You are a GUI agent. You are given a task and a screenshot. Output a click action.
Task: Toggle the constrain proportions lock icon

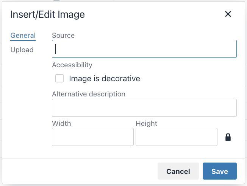[x=228, y=137]
